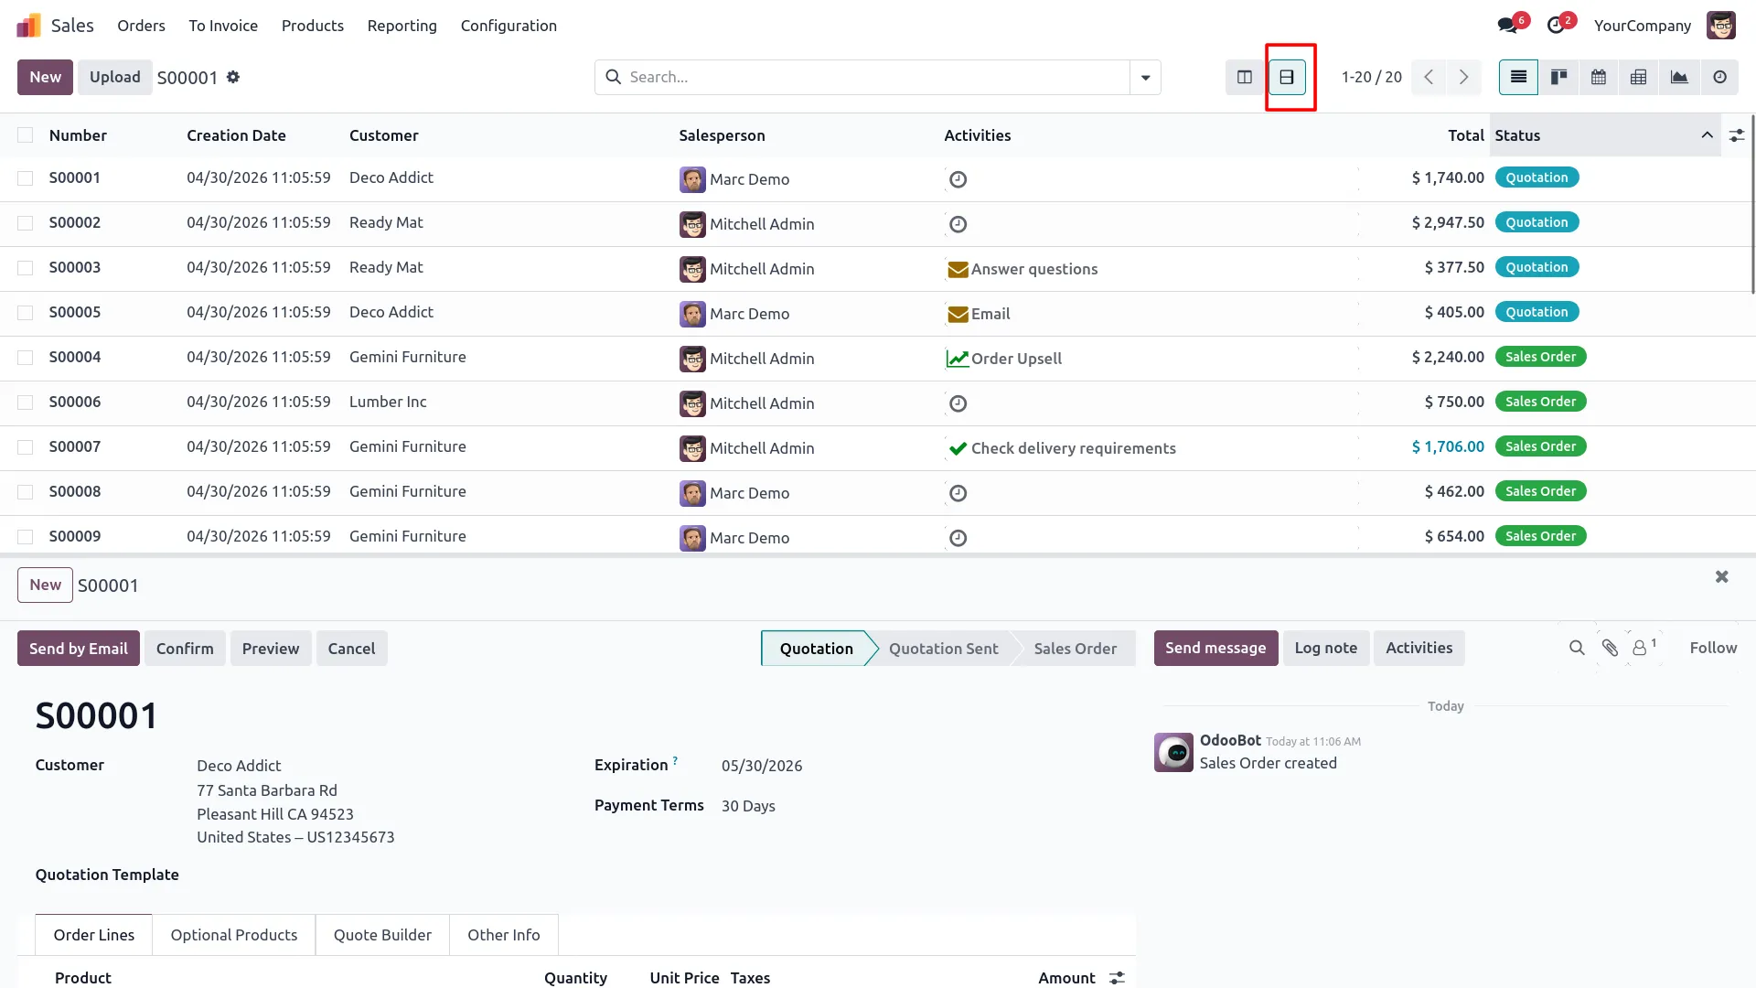Click the Search input field
This screenshot has width=1756, height=988.
click(876, 78)
